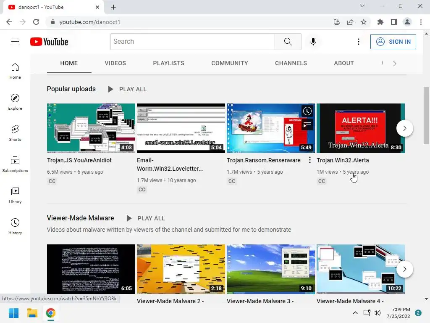Switch to the COMMUNITY tab
Viewport: 430px width, 323px height.
point(230,63)
